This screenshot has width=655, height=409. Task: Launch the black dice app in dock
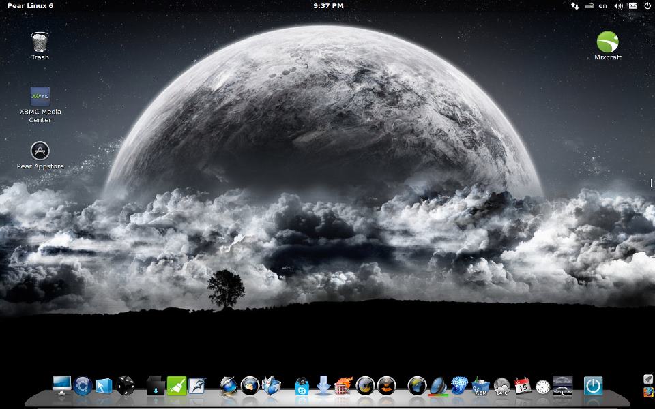[125, 387]
